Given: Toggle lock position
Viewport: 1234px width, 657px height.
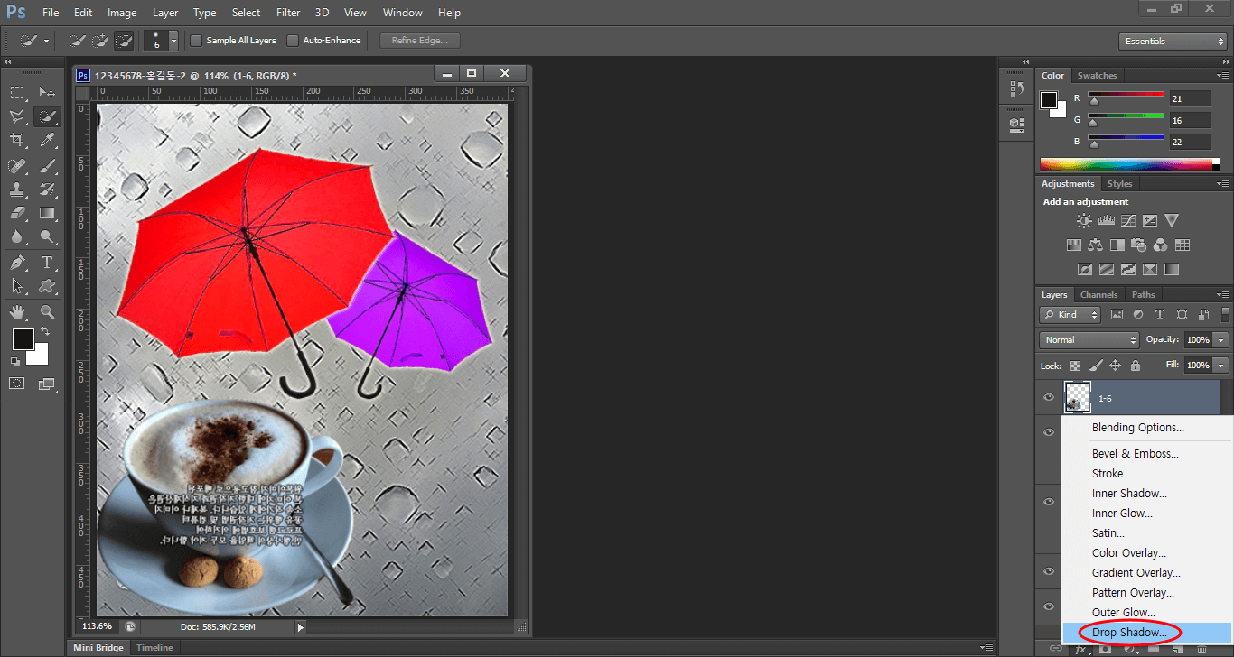Looking at the screenshot, I should [1115, 366].
